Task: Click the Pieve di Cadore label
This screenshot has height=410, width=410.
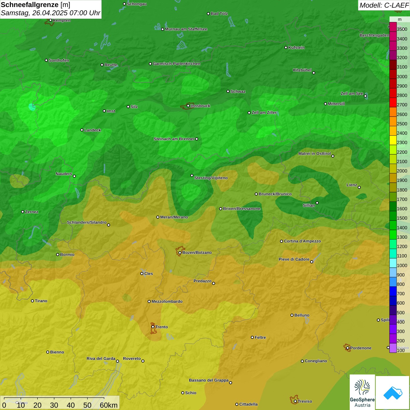Action: pyautogui.click(x=294, y=259)
